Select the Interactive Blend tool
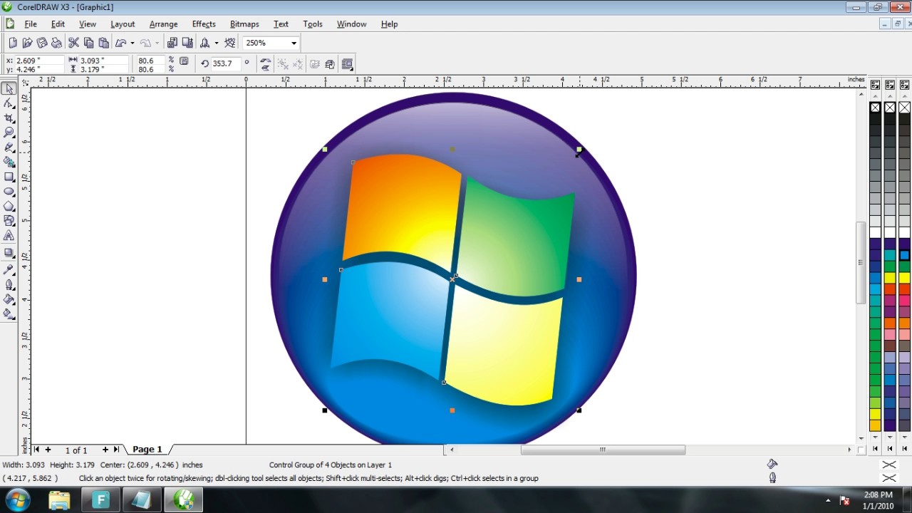912x513 pixels. tap(9, 253)
